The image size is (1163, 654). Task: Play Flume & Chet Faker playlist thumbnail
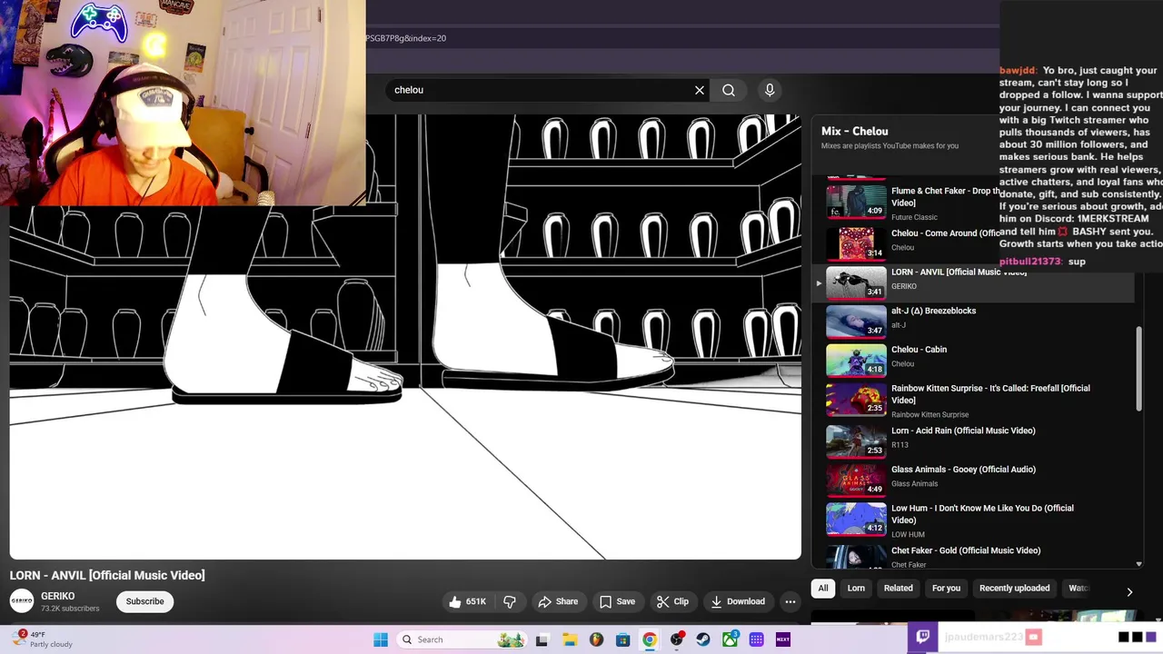coord(856,202)
